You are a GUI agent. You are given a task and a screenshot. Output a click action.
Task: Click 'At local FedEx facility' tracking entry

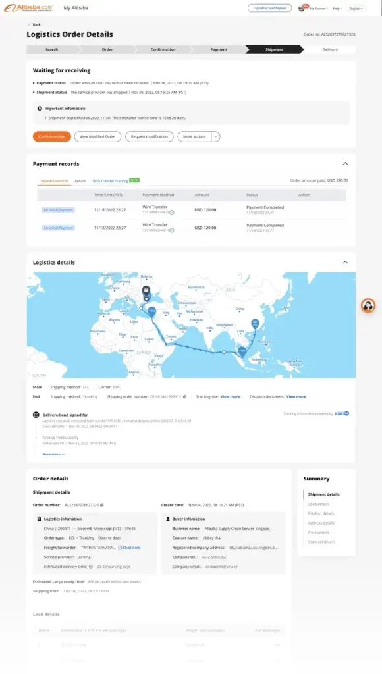60,438
